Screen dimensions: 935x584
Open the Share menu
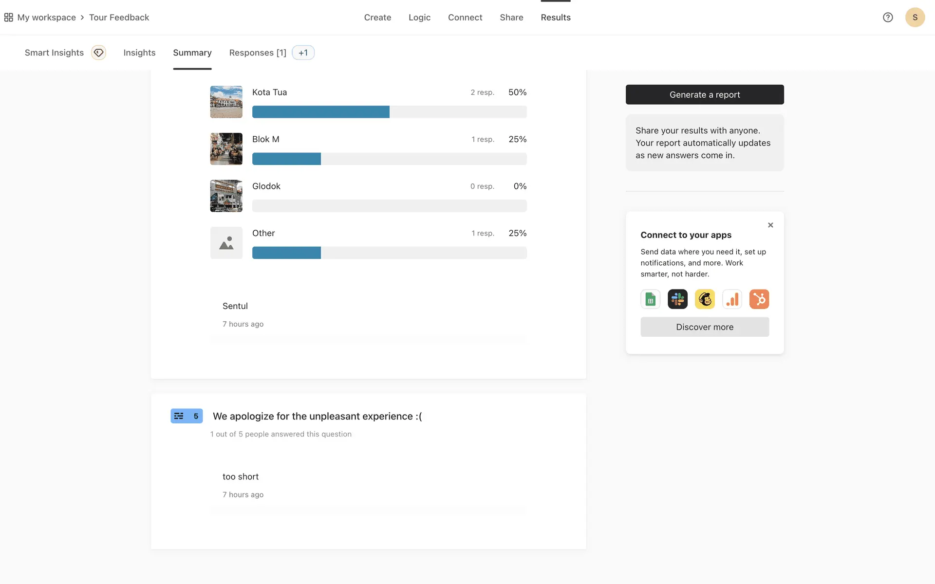511,18
